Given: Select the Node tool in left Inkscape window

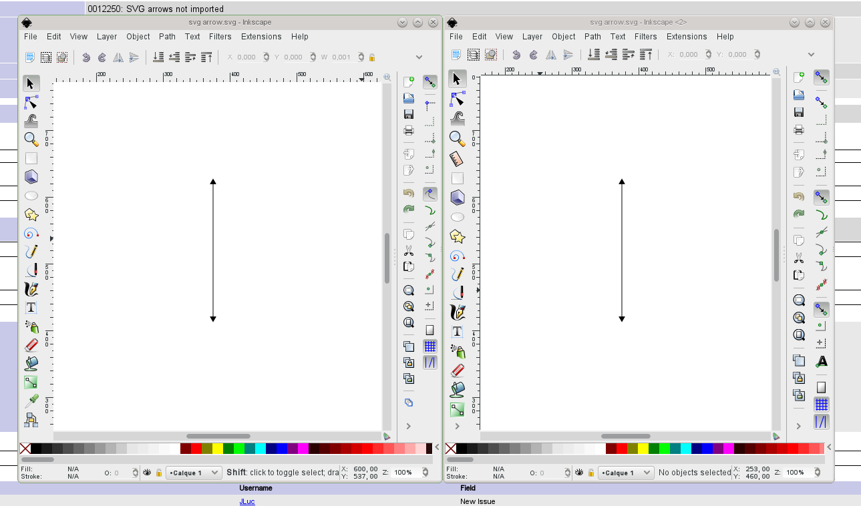Looking at the screenshot, I should point(31,102).
